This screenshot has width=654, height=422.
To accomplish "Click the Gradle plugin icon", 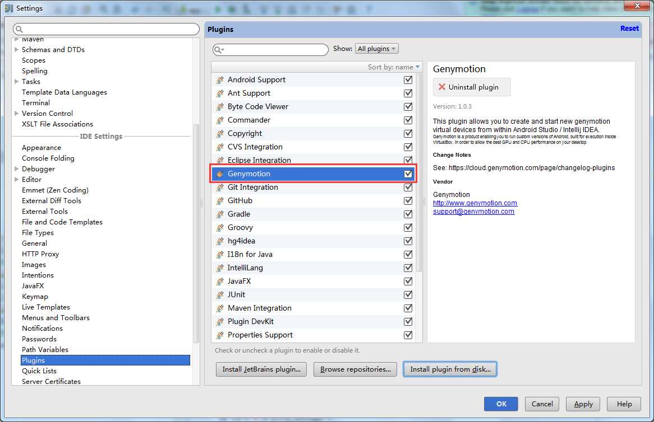I will 220,214.
